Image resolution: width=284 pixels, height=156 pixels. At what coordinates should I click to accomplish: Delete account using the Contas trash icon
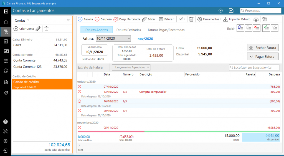[x=46, y=29]
